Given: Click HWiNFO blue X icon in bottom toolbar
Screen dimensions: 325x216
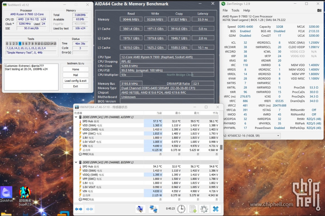Looking at the screenshot, I should tap(216, 209).
